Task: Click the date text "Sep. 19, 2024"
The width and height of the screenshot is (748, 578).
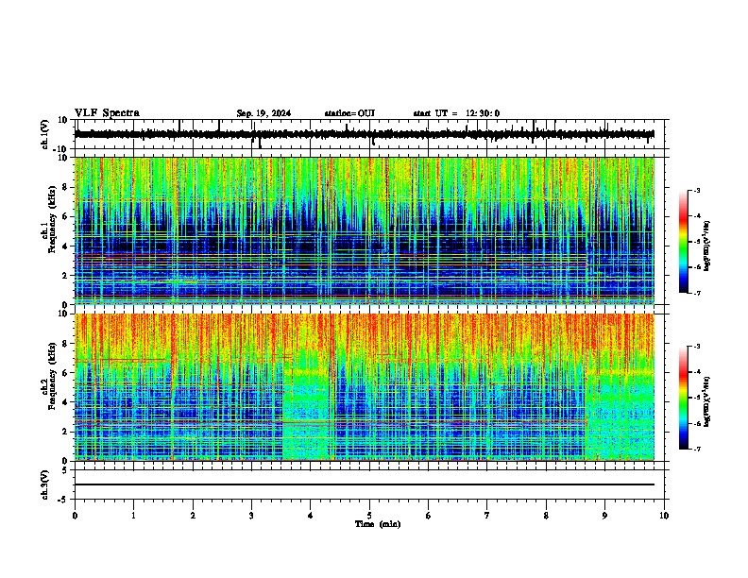Action: [x=263, y=113]
